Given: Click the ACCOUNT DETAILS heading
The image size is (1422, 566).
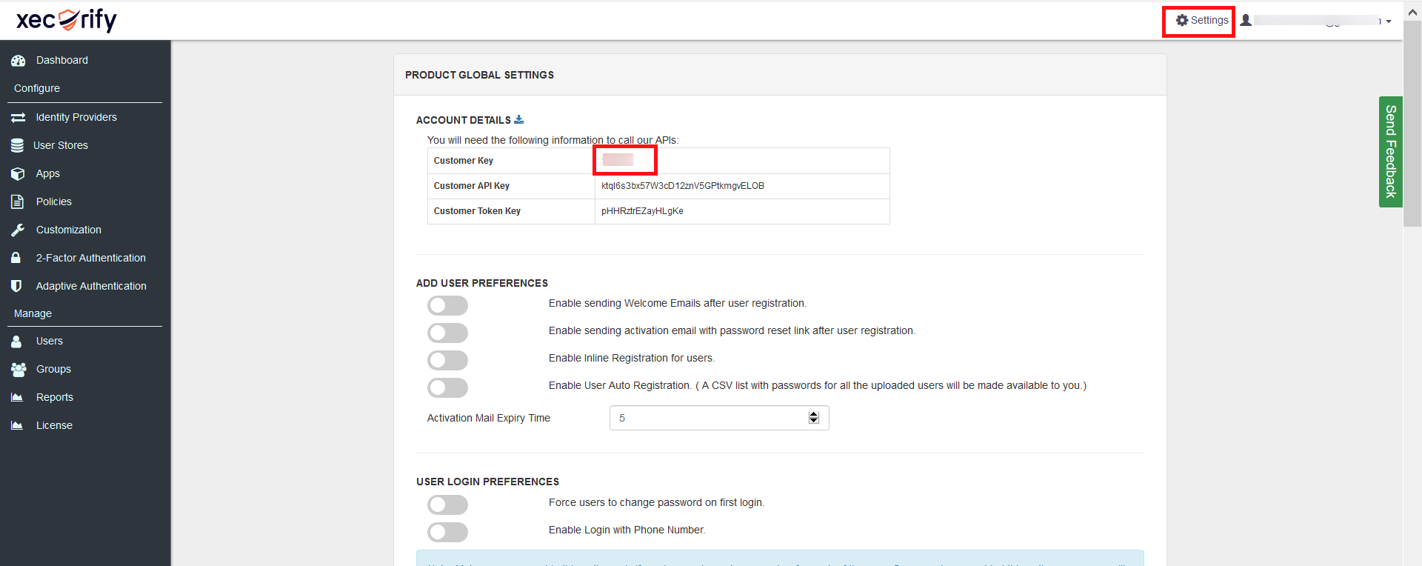Looking at the screenshot, I should [x=464, y=120].
